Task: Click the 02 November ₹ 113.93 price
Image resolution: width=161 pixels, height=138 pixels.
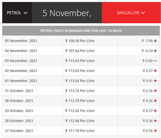Action: [x=80, y=71]
